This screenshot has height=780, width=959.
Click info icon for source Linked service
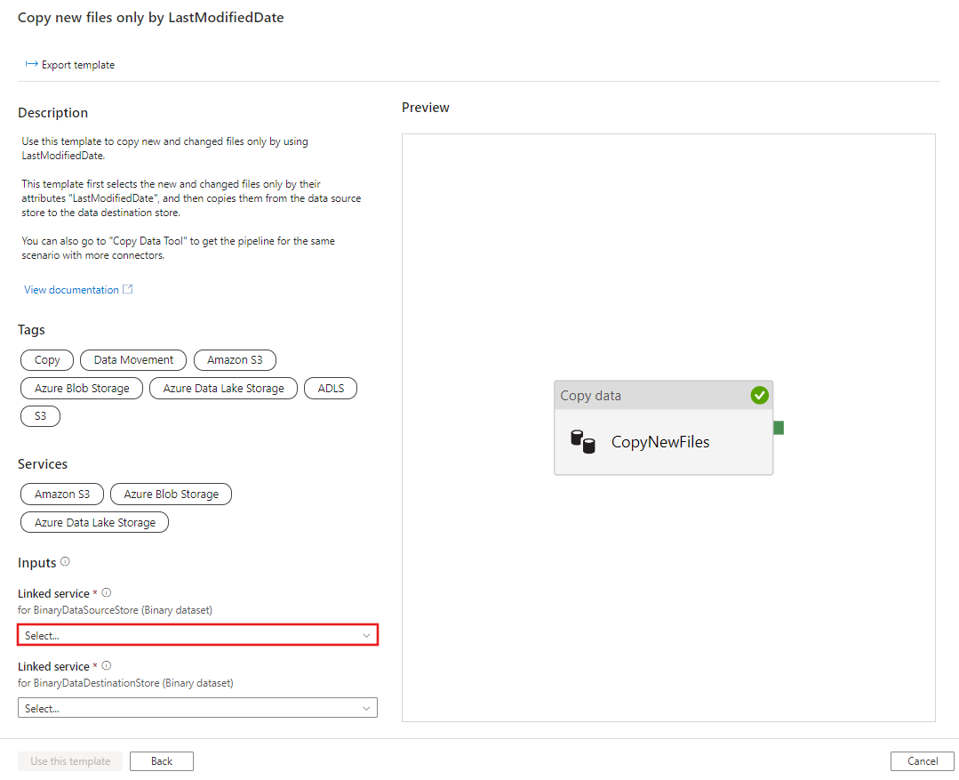(x=107, y=593)
